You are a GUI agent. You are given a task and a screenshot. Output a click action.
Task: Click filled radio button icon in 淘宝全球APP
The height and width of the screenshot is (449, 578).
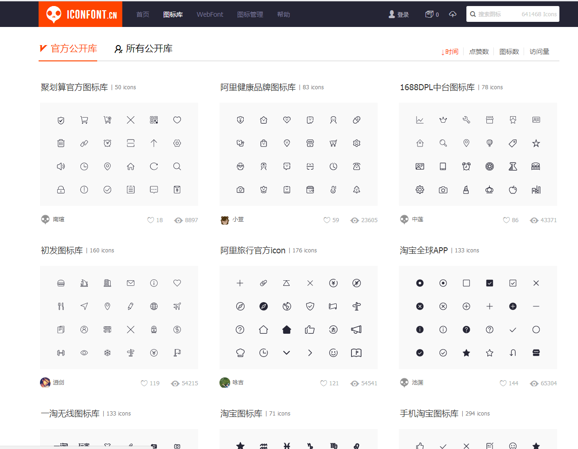pyautogui.click(x=420, y=283)
